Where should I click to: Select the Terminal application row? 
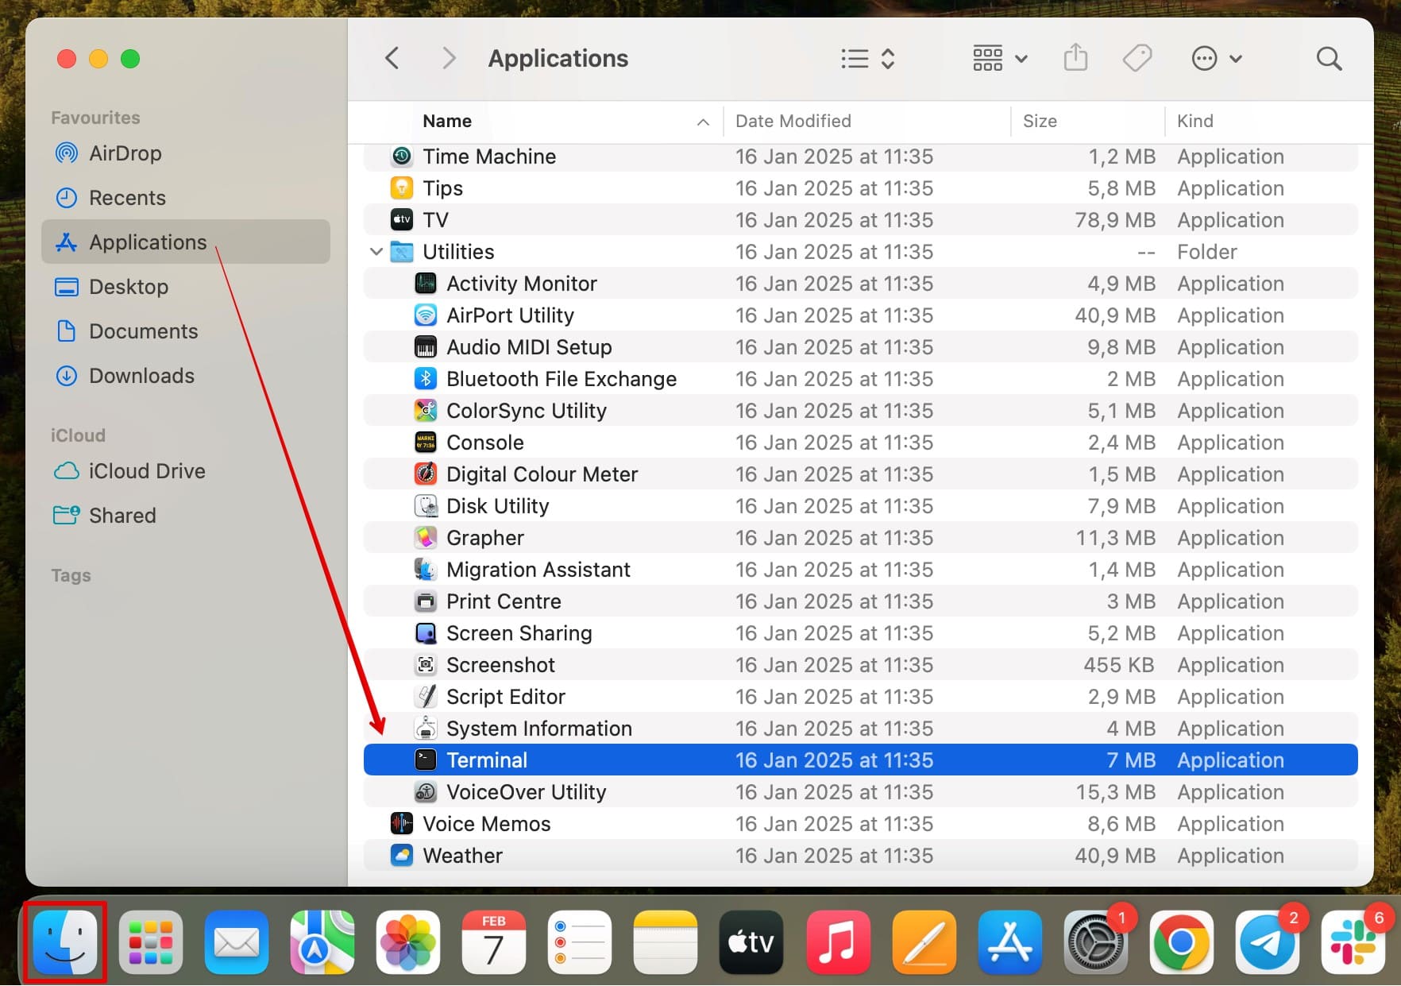tap(487, 760)
